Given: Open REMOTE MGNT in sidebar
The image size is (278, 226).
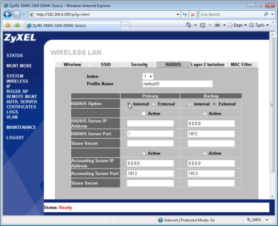Looking at the screenshot, I should pyautogui.click(x=22, y=97).
